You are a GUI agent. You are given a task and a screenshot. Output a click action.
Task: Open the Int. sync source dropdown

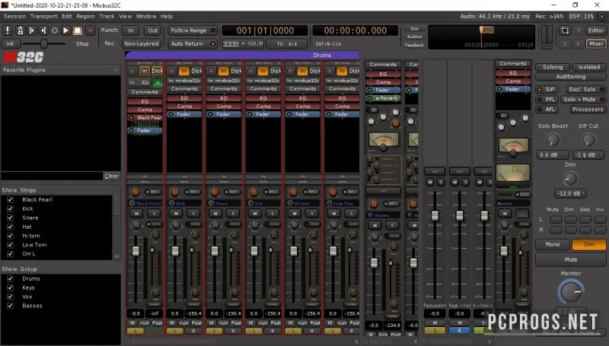(11, 43)
